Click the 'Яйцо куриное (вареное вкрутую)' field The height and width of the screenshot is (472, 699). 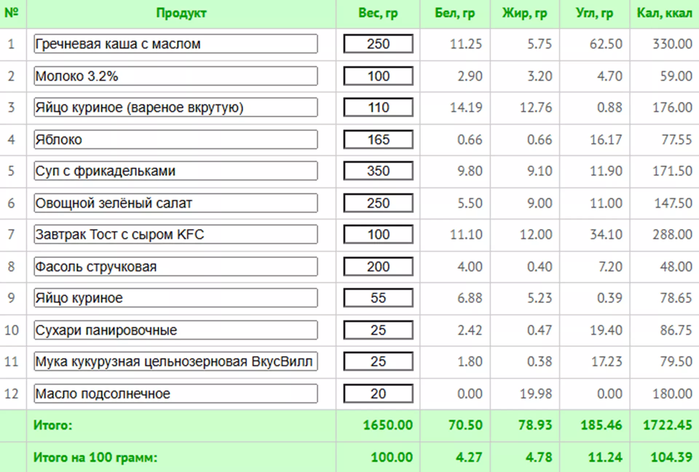(x=175, y=107)
